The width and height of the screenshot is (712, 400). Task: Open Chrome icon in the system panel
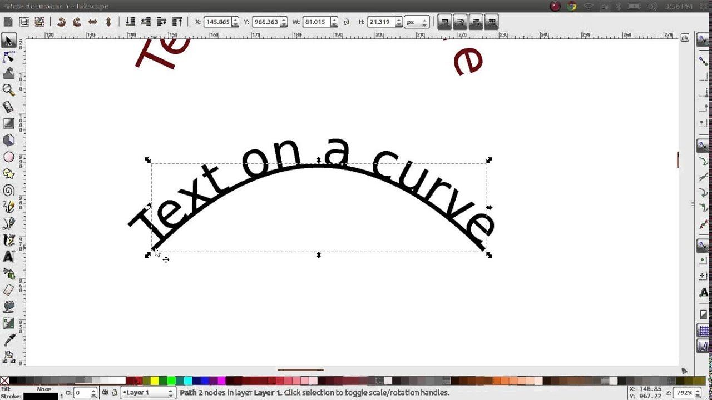tap(571, 6)
